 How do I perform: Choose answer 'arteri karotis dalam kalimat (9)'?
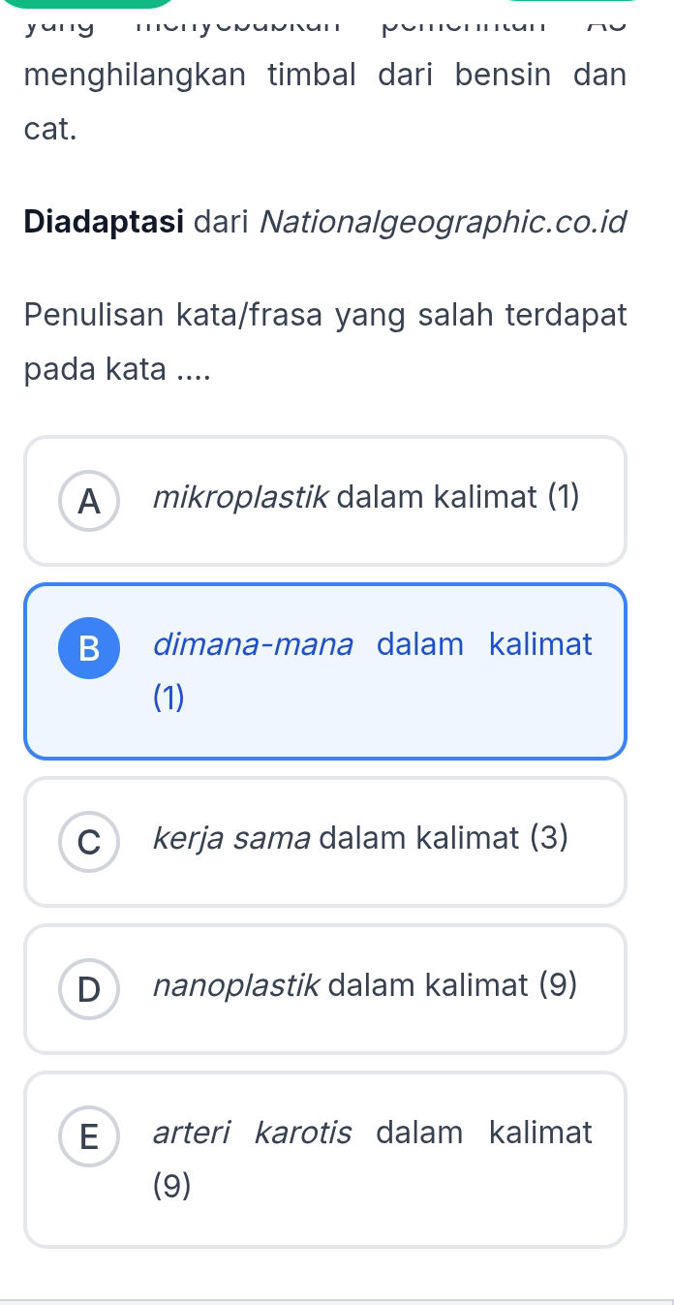click(325, 1159)
